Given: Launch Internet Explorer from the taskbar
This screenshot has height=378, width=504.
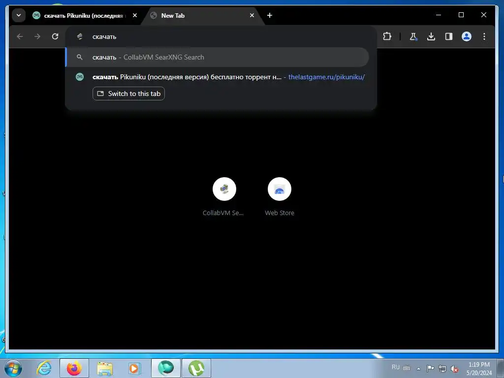Looking at the screenshot, I should tap(44, 368).
